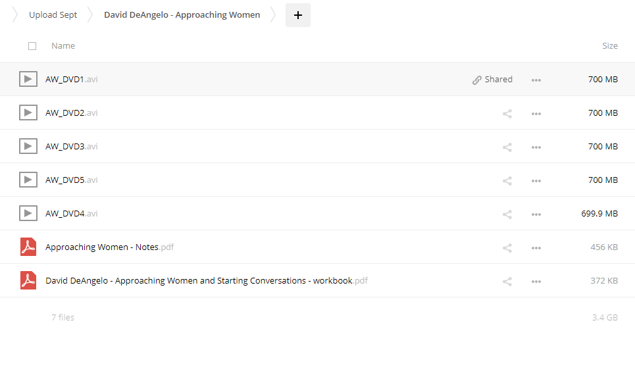Image resolution: width=635 pixels, height=379 pixels.
Task: Click the share icon for AW_DVD3.avi
Action: point(507,147)
